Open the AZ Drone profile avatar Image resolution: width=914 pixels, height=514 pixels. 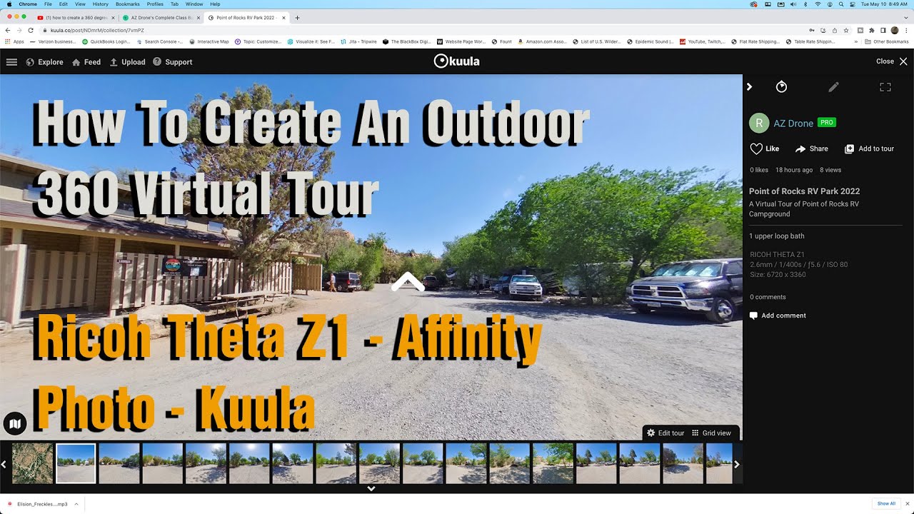point(758,123)
